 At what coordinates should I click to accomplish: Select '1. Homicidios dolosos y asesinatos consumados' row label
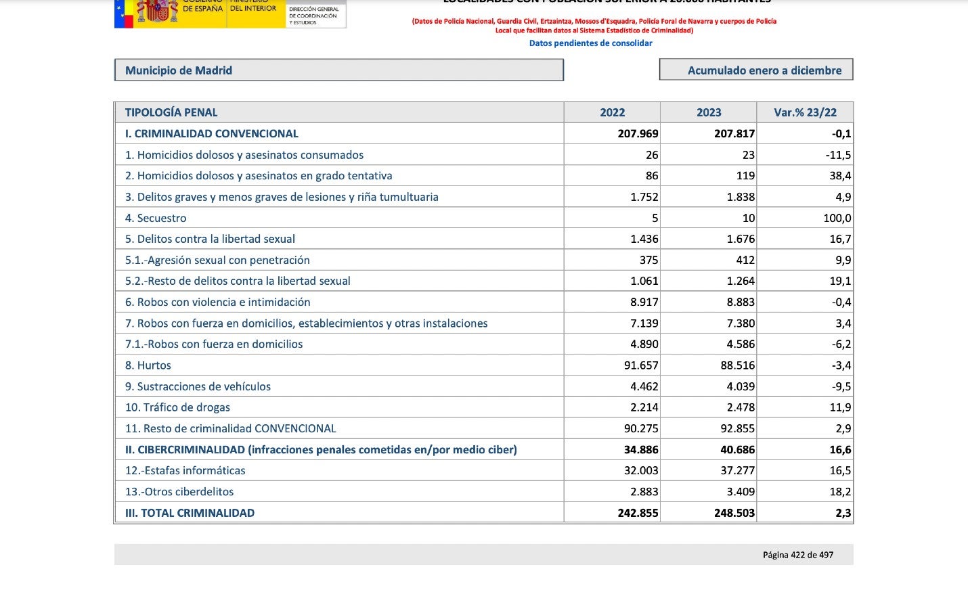click(x=244, y=155)
